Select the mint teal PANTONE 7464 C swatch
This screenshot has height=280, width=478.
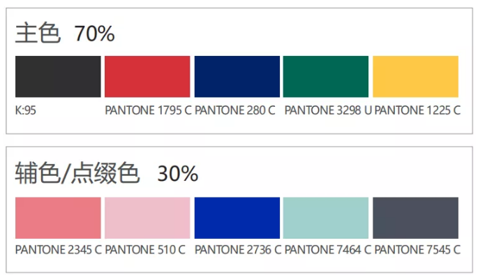pyautogui.click(x=326, y=218)
